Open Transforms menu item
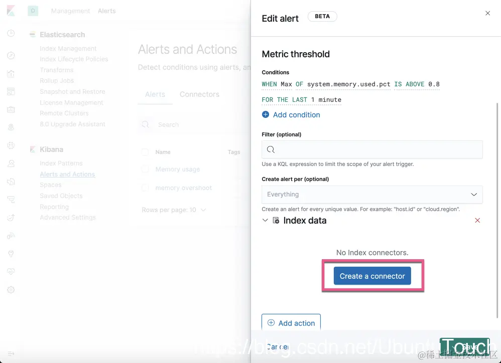The width and height of the screenshot is (501, 363). [x=57, y=70]
